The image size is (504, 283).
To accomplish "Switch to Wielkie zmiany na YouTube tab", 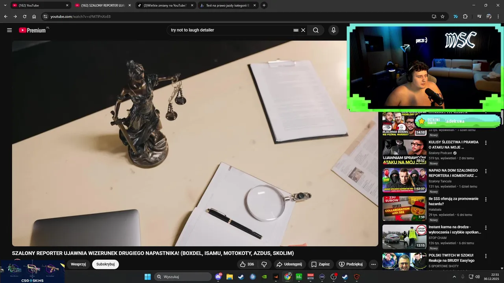I will [166, 6].
